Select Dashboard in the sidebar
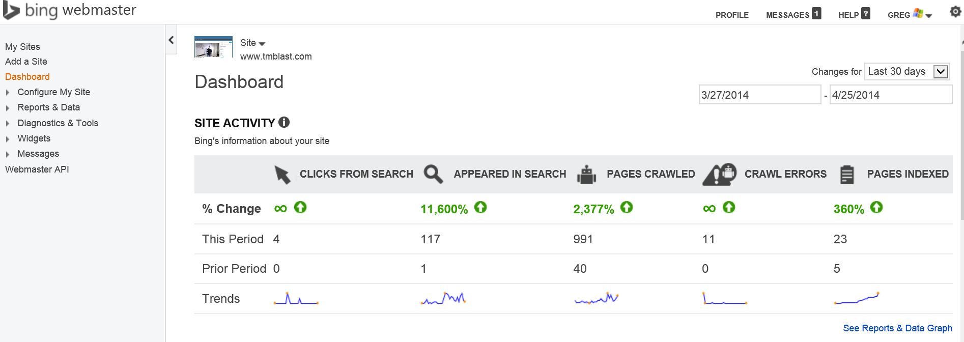This screenshot has width=964, height=342. click(27, 77)
